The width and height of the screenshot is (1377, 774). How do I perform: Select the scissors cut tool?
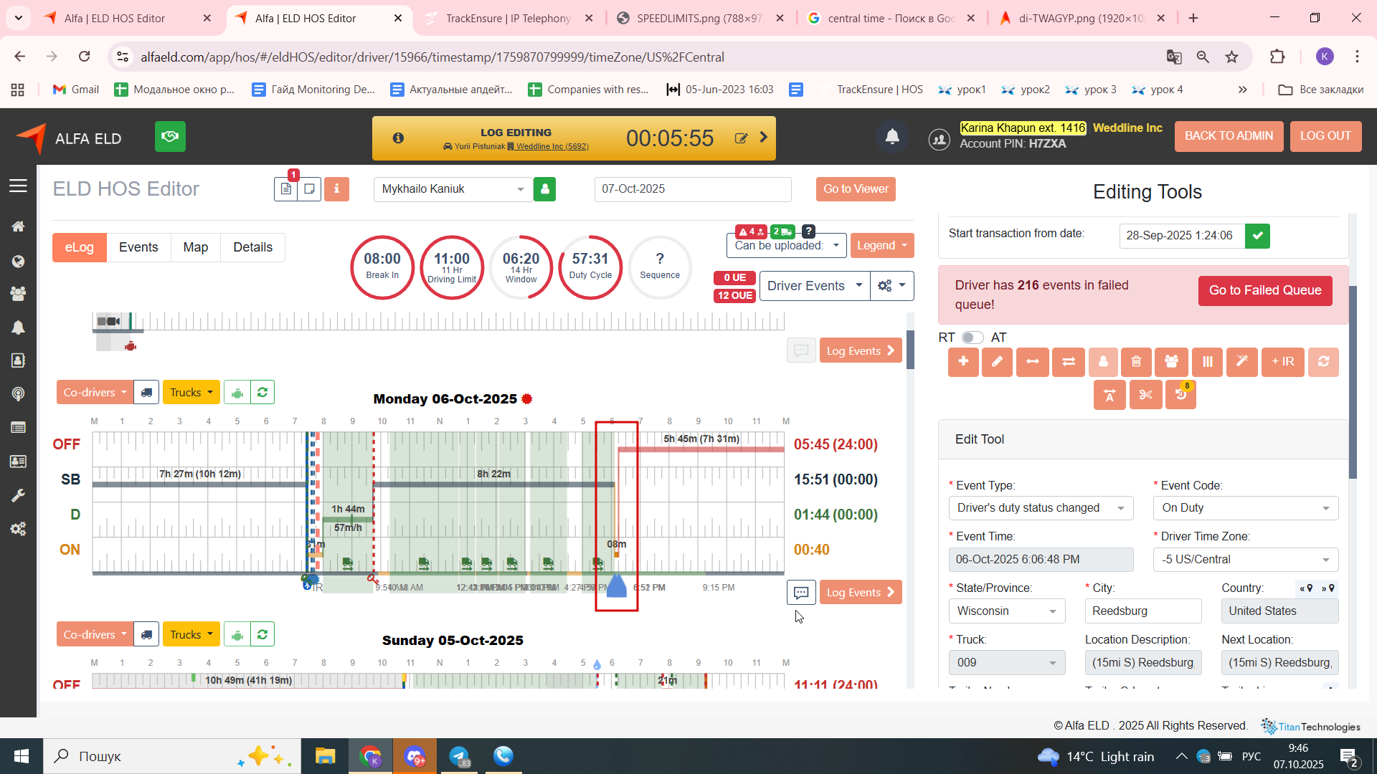[1145, 395]
